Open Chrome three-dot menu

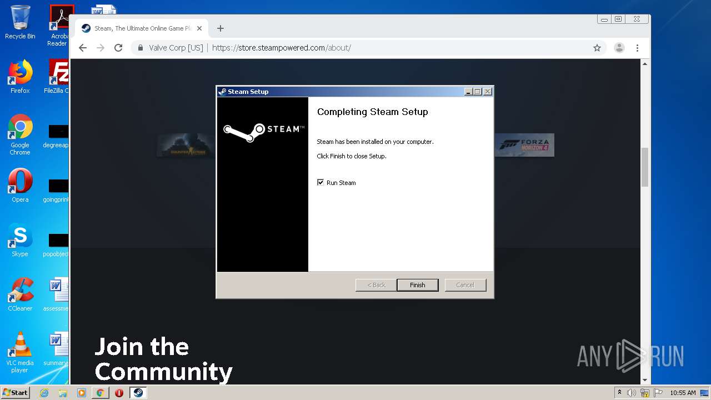pos(637,48)
